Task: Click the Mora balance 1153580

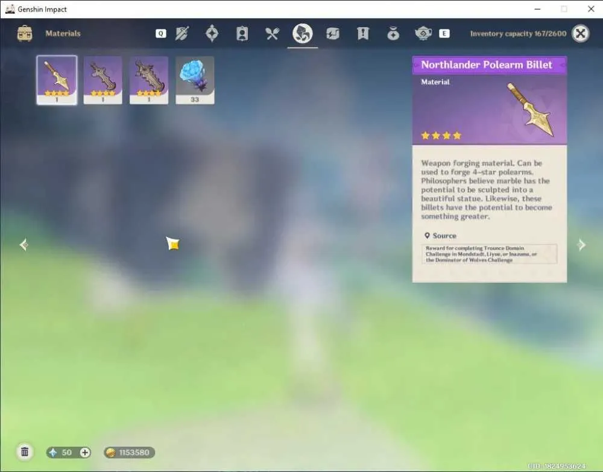Action: pyautogui.click(x=134, y=452)
